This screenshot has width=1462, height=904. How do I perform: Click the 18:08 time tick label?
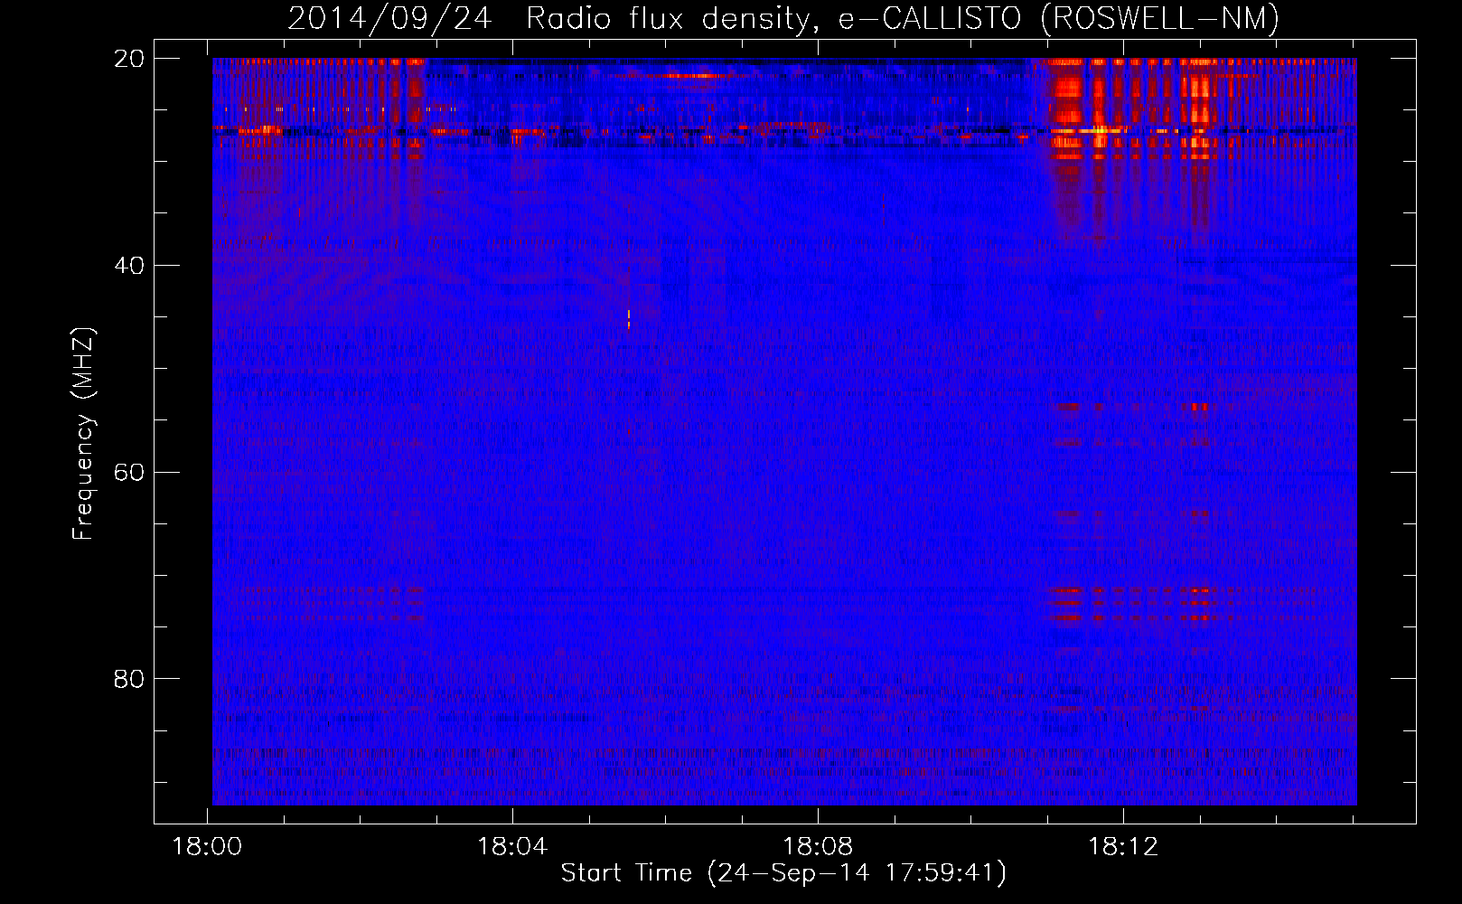click(x=818, y=847)
